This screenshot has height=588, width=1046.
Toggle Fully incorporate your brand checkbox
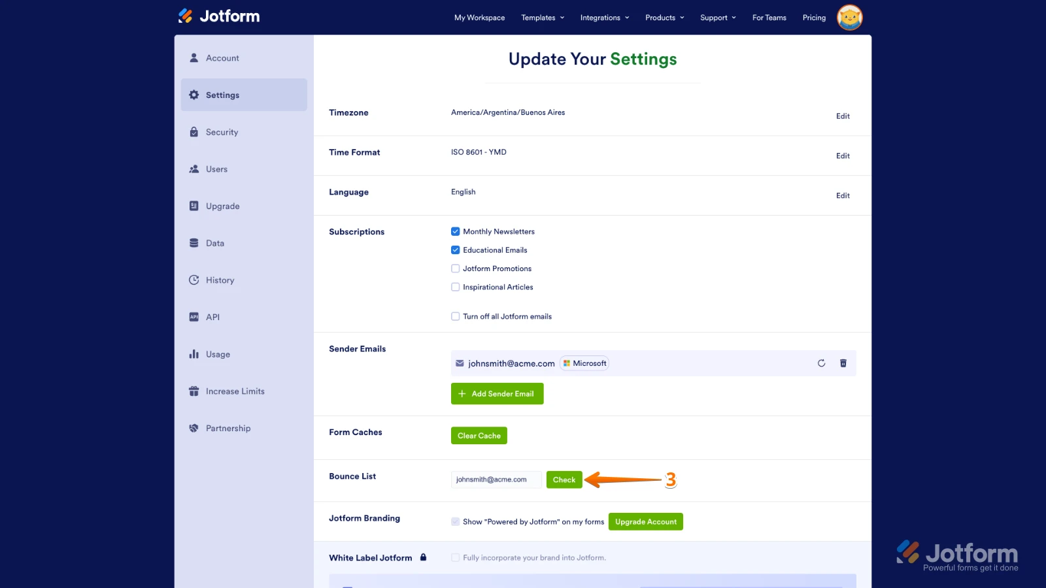(x=455, y=557)
